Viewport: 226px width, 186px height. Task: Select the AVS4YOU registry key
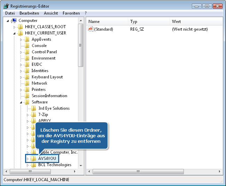(x=47, y=158)
